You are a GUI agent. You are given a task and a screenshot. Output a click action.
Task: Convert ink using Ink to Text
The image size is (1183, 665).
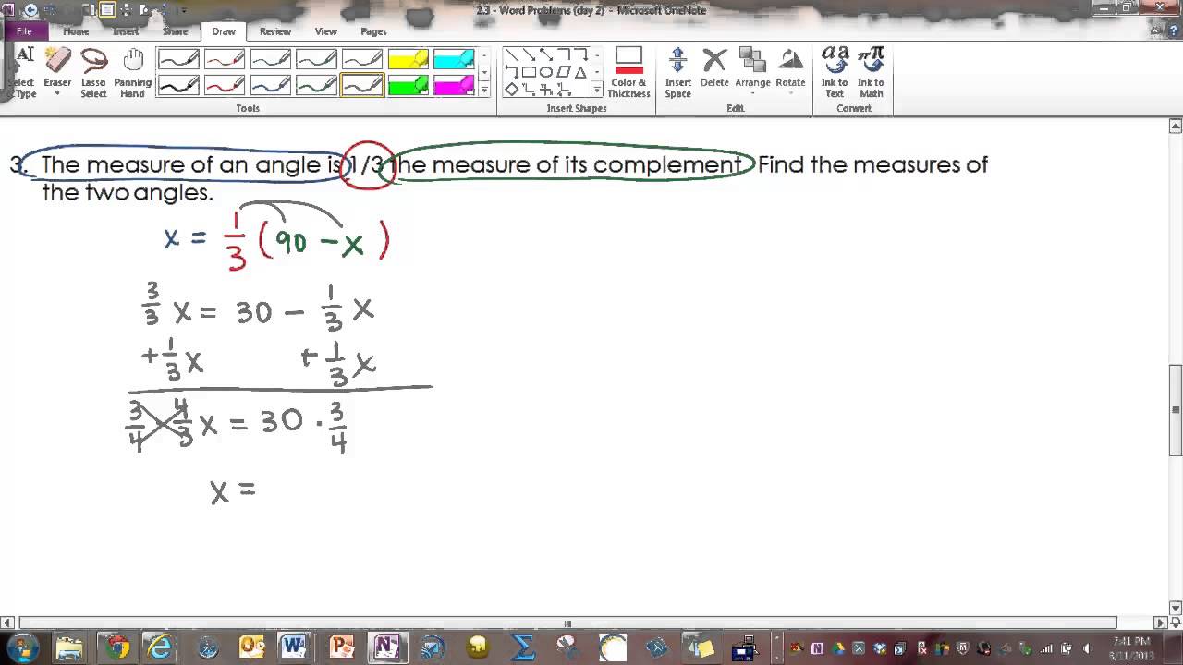pyautogui.click(x=835, y=72)
